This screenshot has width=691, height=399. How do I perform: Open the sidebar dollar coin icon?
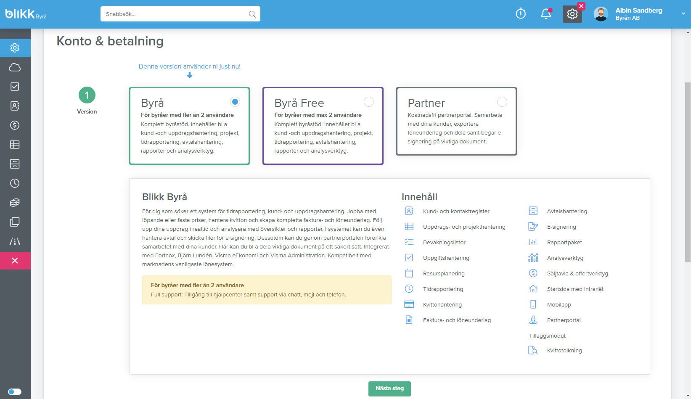click(15, 125)
